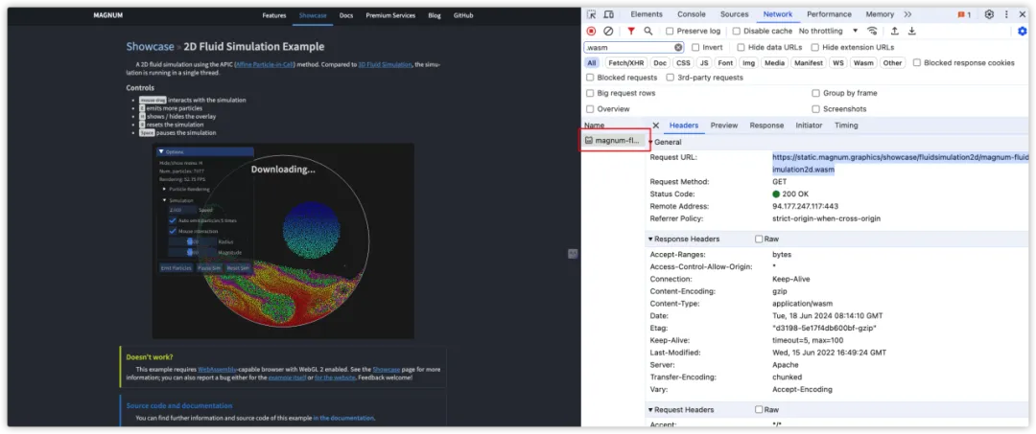Open the DevTools three-dot menu
The width and height of the screenshot is (1036, 434).
coord(1007,14)
